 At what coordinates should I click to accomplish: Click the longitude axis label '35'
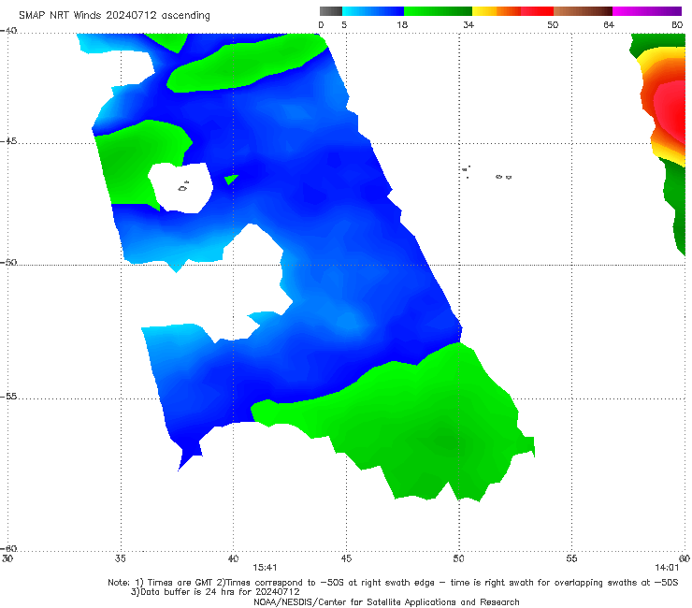(121, 559)
